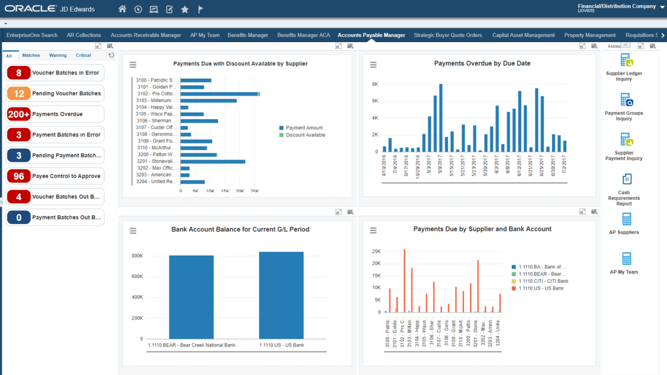Open Favorites star icon
Image resolution: width=667 pixels, height=375 pixels.
tap(185, 9)
